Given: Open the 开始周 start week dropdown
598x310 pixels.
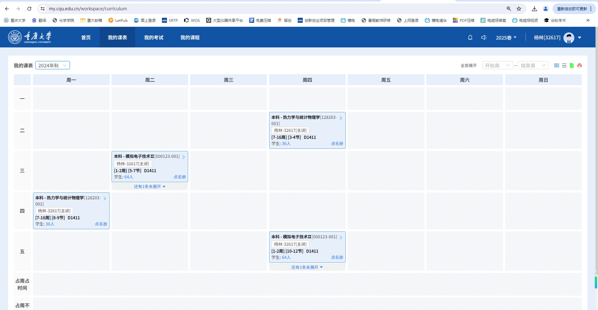Looking at the screenshot, I should pyautogui.click(x=497, y=65).
